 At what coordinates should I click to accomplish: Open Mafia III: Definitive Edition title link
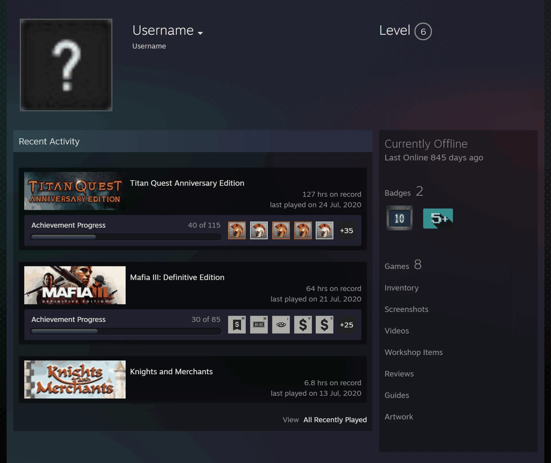pyautogui.click(x=177, y=277)
